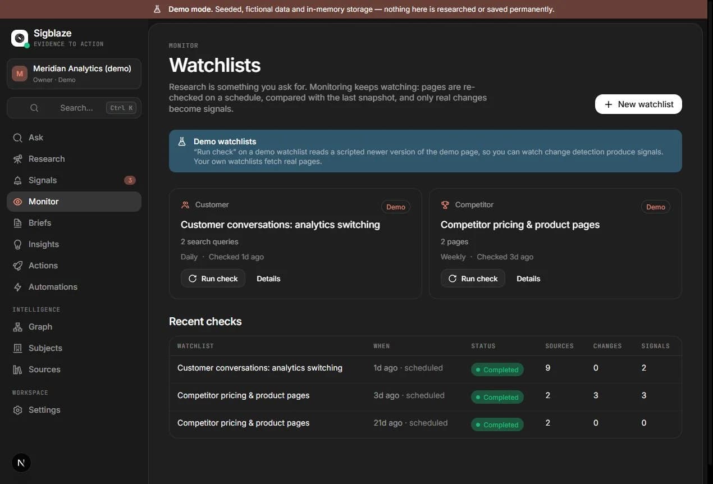The height and width of the screenshot is (484, 713).
Task: Click the Graph network icon
Action: pyautogui.click(x=18, y=327)
